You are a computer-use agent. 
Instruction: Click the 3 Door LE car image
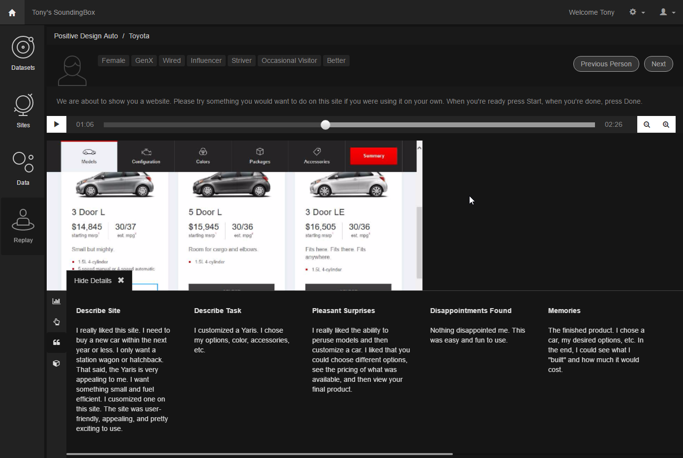(348, 185)
